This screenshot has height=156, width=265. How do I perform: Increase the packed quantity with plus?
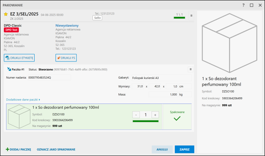[x=155, y=115]
